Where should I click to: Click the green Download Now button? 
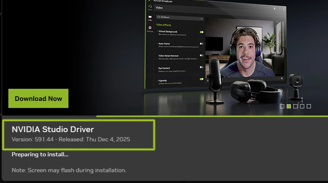[38, 98]
